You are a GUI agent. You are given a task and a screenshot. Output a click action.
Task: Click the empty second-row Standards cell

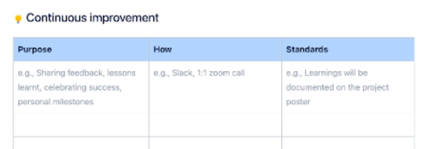pos(348,125)
